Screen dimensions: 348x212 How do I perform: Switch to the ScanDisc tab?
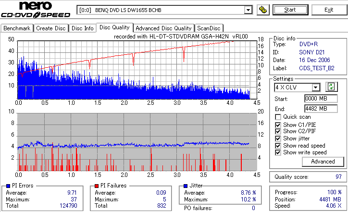[x=209, y=28]
